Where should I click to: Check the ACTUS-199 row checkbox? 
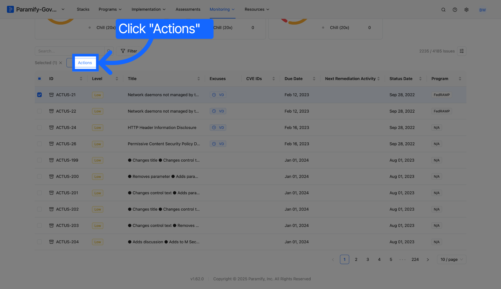[39, 160]
